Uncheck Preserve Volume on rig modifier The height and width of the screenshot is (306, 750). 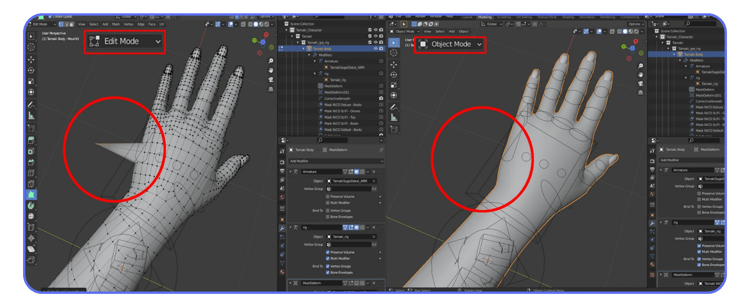328,252
